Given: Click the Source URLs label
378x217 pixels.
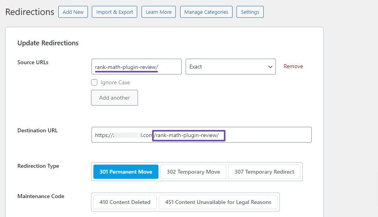Looking at the screenshot, I should (33, 62).
